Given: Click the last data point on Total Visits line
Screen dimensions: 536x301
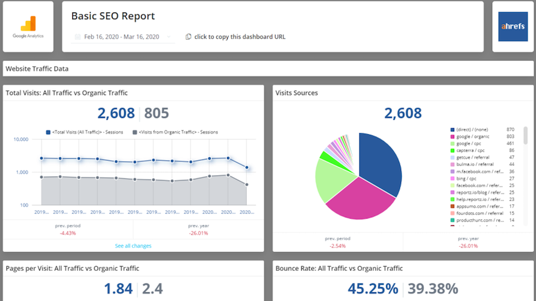Looking at the screenshot, I should click(247, 167).
